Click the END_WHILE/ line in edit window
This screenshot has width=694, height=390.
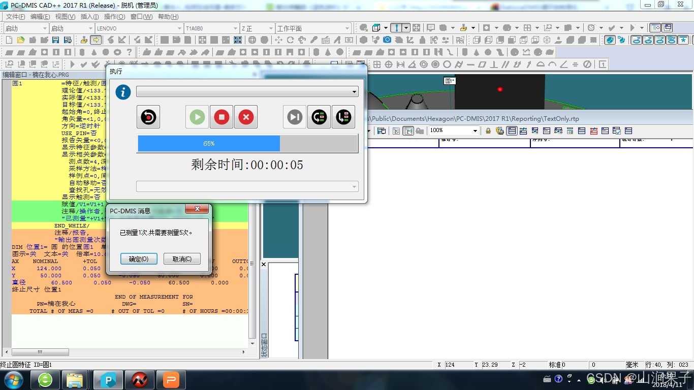click(72, 225)
